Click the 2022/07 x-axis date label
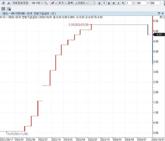 pyautogui.click(x=43, y=139)
